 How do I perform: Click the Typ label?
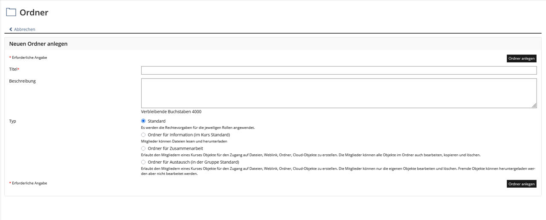coord(12,121)
